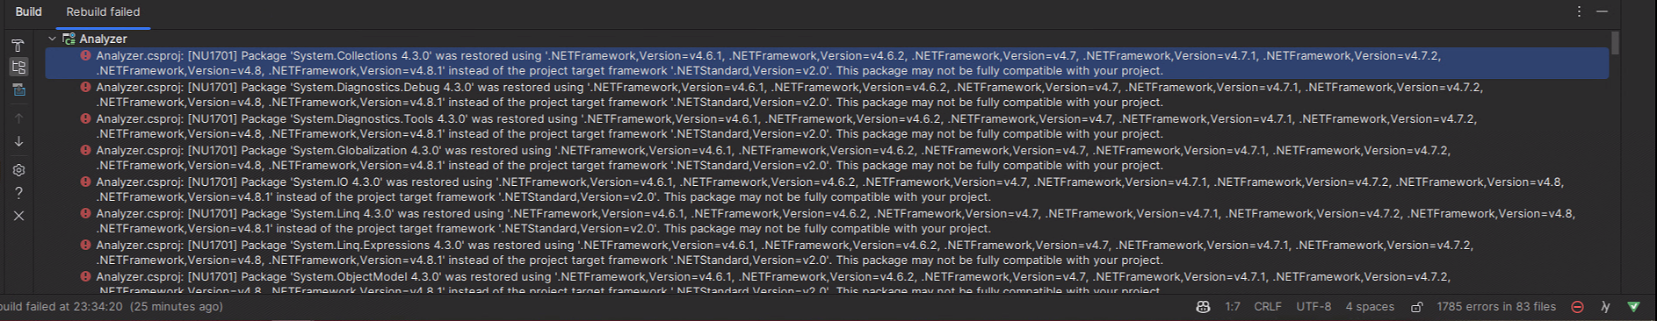Go to the next error with the down arrow
1657x321 pixels.
click(x=18, y=141)
